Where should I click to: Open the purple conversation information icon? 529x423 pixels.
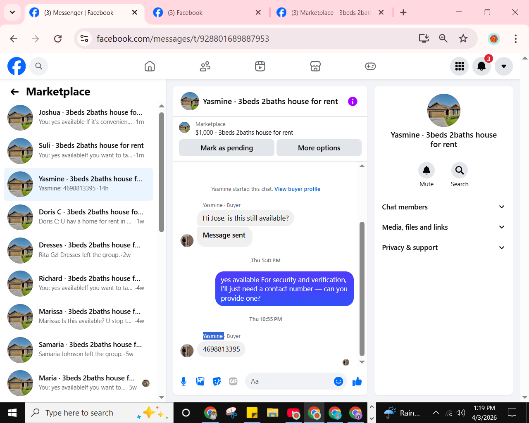pos(353,101)
